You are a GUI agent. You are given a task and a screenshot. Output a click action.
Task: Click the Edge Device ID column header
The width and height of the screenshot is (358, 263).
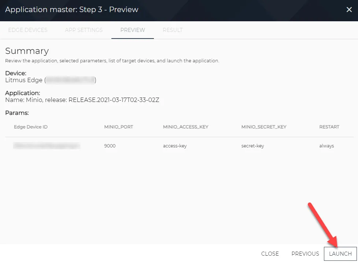[30, 127]
